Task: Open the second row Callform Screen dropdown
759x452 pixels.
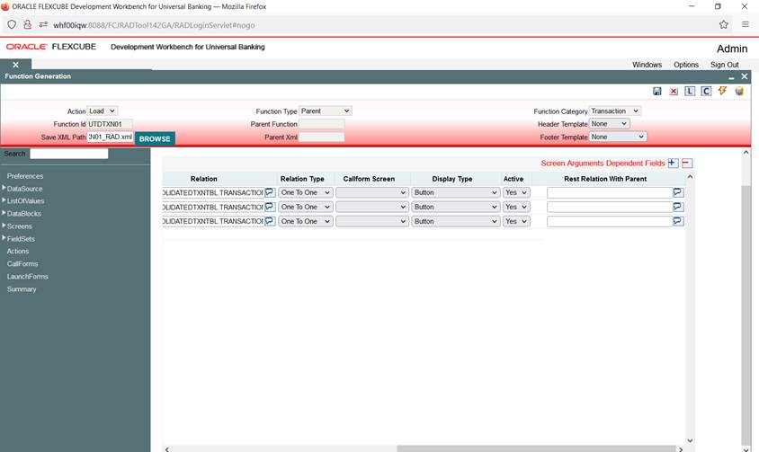Action: tap(372, 207)
